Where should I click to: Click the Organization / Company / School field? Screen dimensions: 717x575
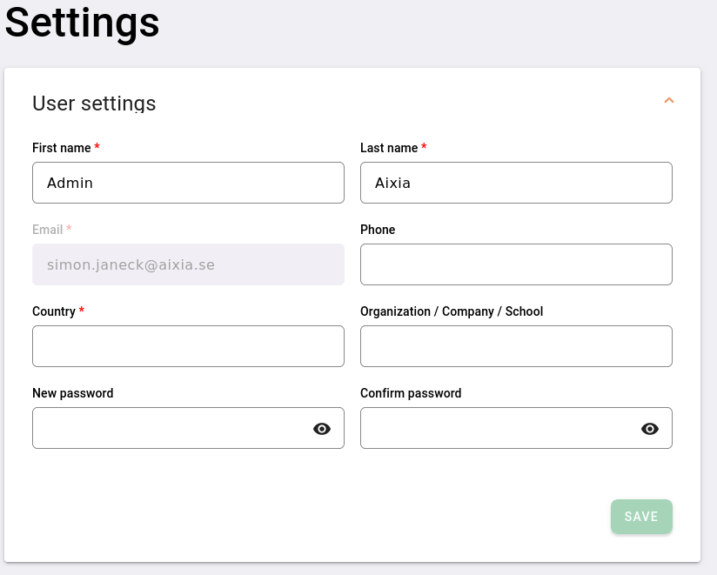click(516, 346)
